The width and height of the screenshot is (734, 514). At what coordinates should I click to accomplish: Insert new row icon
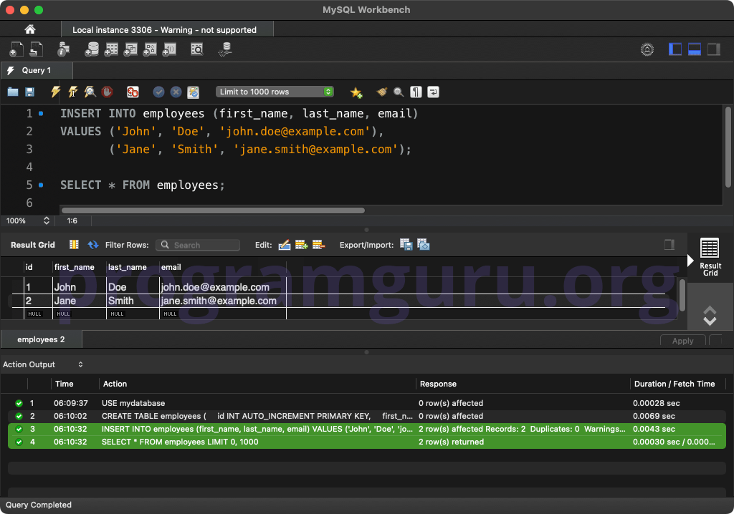coord(302,245)
